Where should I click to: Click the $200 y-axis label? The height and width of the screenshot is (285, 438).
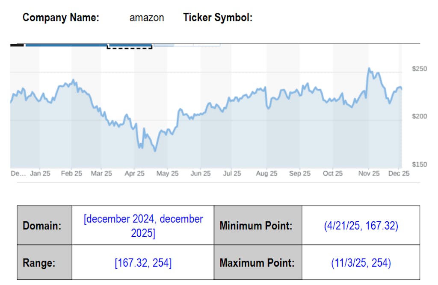[419, 116]
